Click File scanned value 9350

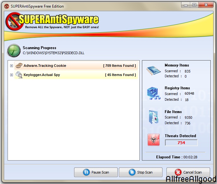pos(188,117)
